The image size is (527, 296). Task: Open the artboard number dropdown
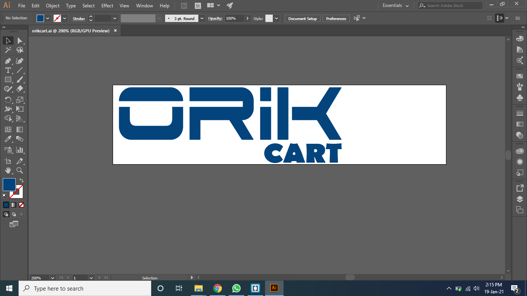tap(91, 277)
